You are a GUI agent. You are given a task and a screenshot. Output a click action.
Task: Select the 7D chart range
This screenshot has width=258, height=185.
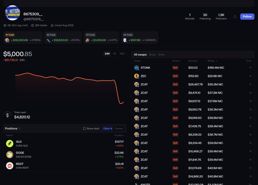115,54
